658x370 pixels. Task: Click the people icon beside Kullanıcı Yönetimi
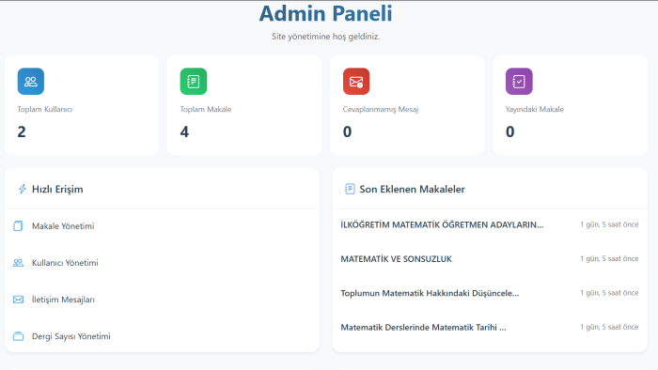coord(18,263)
